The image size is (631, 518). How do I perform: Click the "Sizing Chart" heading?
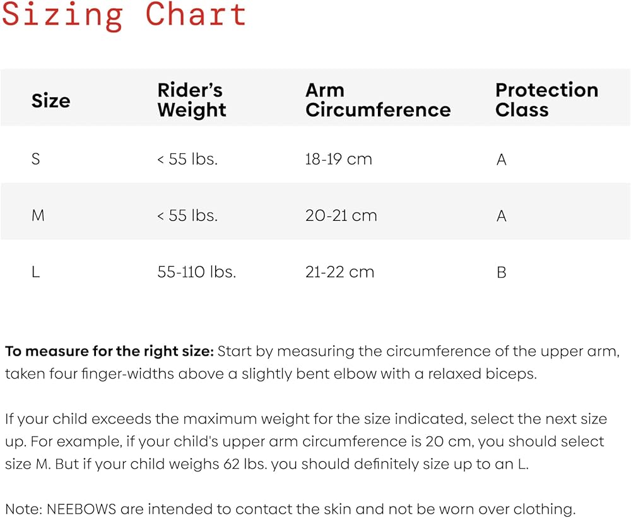pyautogui.click(x=124, y=15)
